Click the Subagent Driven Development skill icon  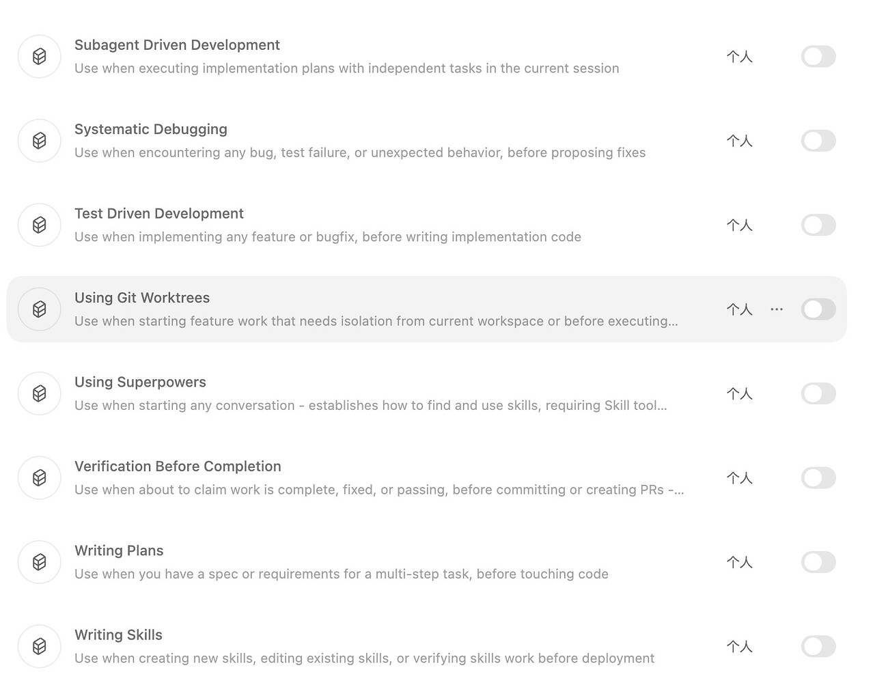point(40,57)
